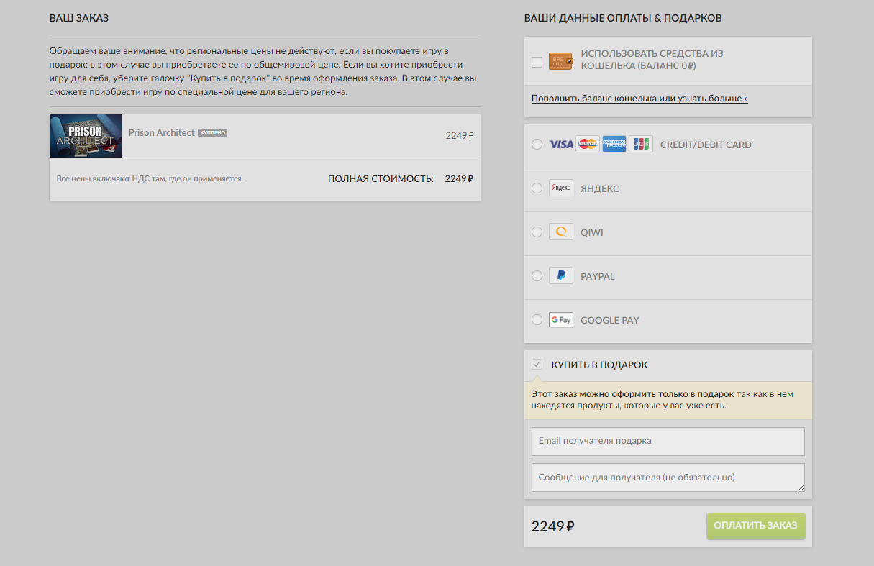
Task: Click the Оплатить заказ button
Action: [x=755, y=526]
